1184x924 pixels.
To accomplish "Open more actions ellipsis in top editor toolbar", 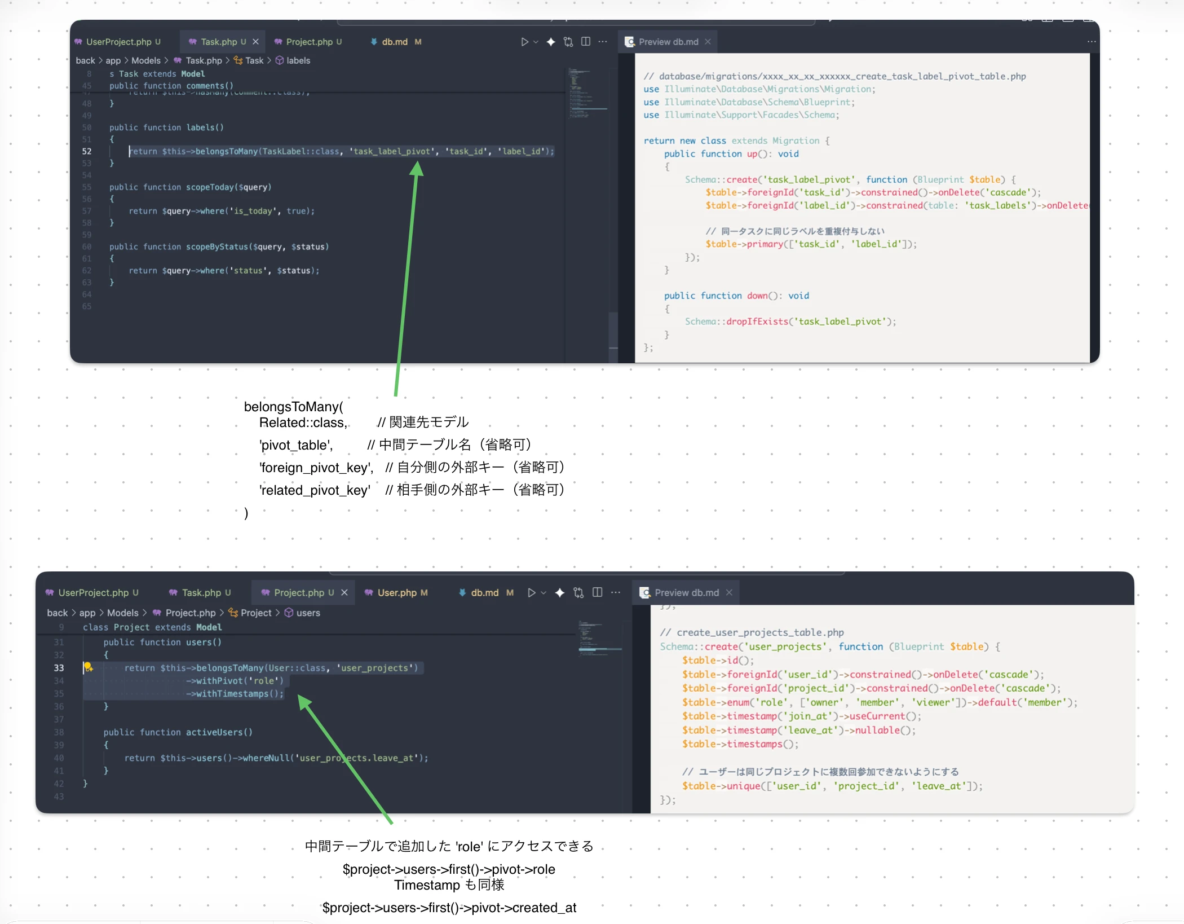I will [x=603, y=42].
